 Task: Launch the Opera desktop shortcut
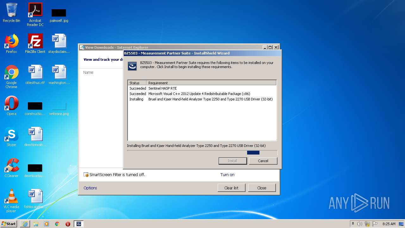point(11,106)
